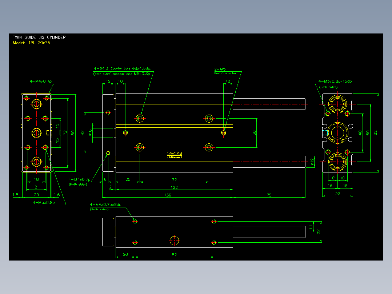Image resolution: width=392 pixels, height=294 pixels.
Task: Select the "29" width dimension
Action: coord(36,195)
